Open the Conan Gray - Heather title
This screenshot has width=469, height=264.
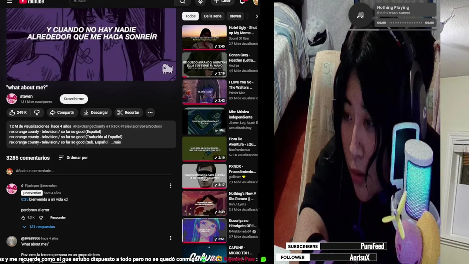(x=242, y=58)
